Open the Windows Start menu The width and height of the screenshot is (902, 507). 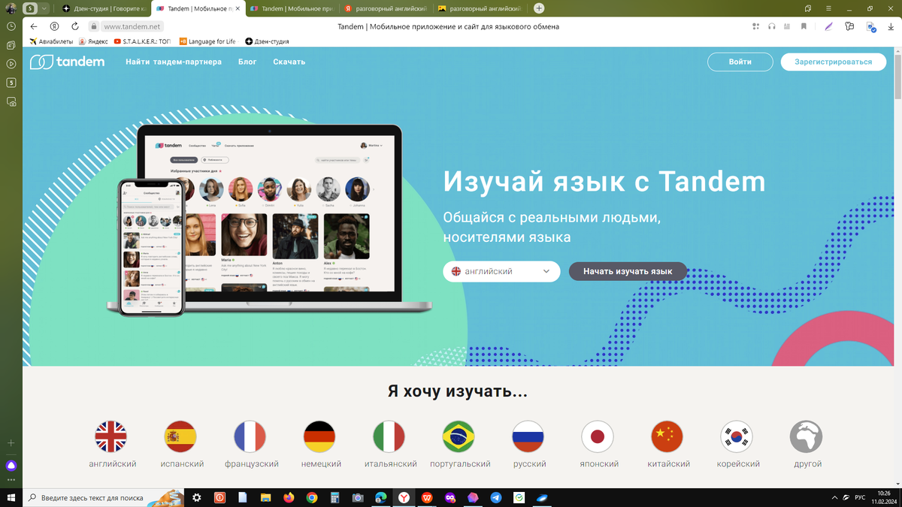(x=11, y=497)
